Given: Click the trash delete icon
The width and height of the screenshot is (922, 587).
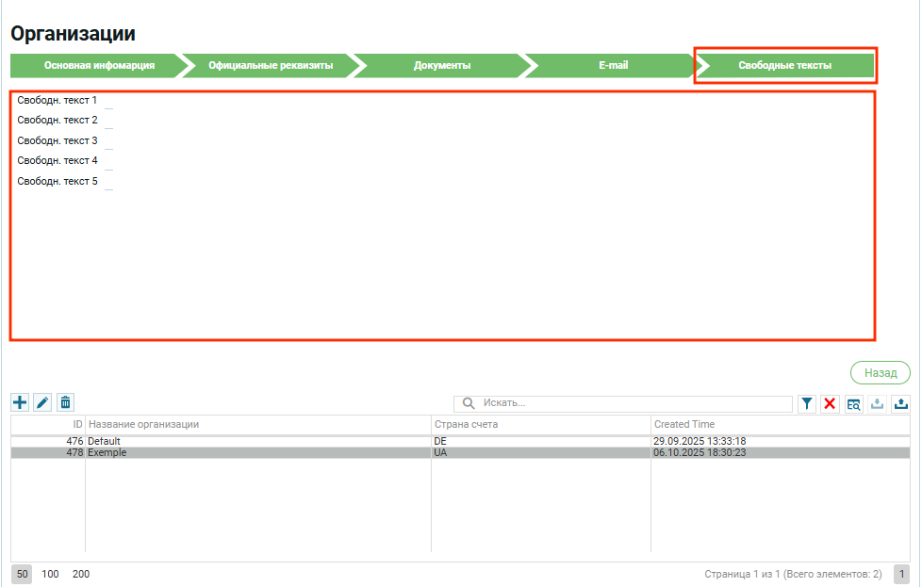Looking at the screenshot, I should (65, 402).
